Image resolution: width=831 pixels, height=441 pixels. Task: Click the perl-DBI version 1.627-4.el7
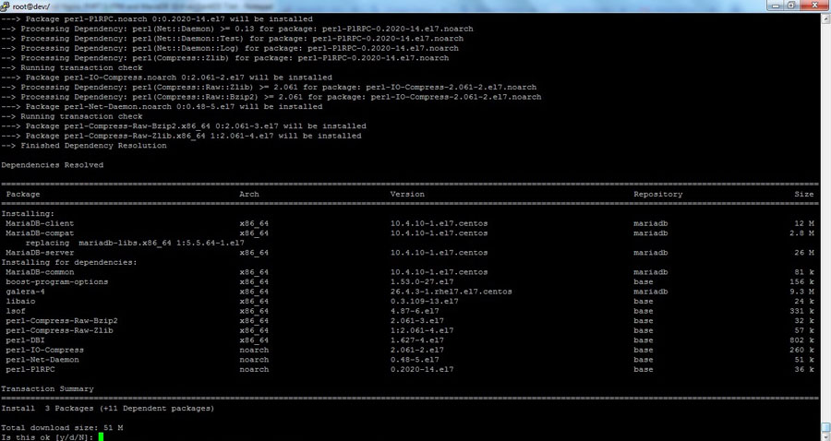417,340
